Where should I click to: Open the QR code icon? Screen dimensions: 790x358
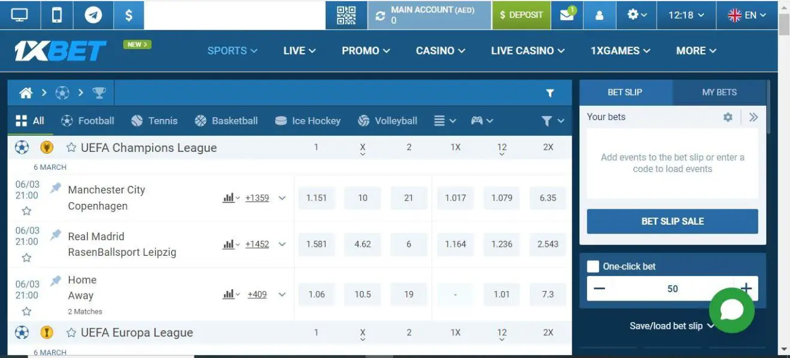pos(346,15)
